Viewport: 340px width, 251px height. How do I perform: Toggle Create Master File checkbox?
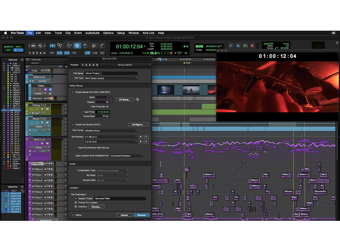click(73, 92)
